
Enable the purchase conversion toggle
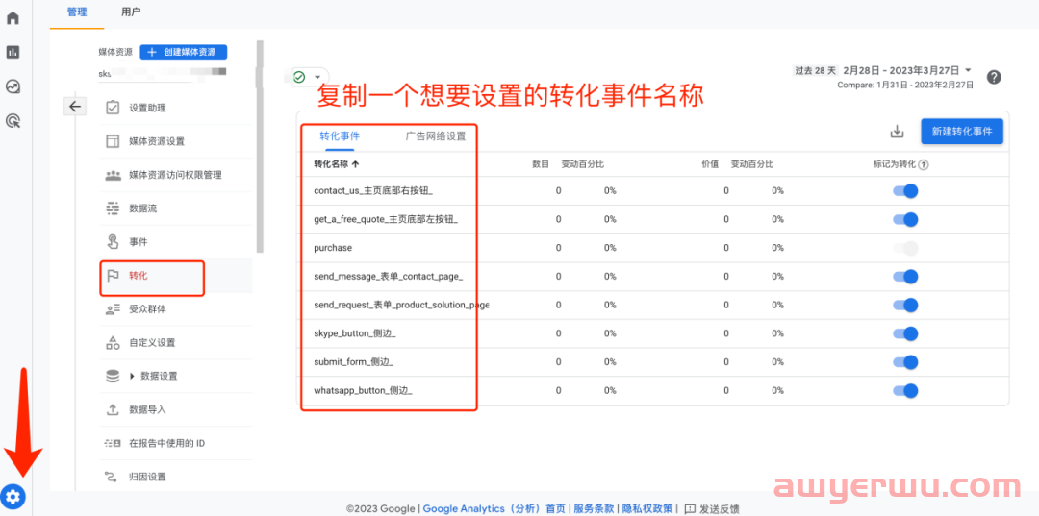pos(905,248)
